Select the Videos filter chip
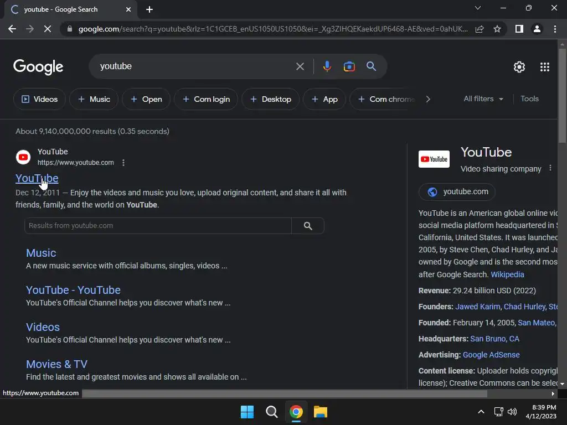Screen dimensions: 567x425 click(39, 99)
